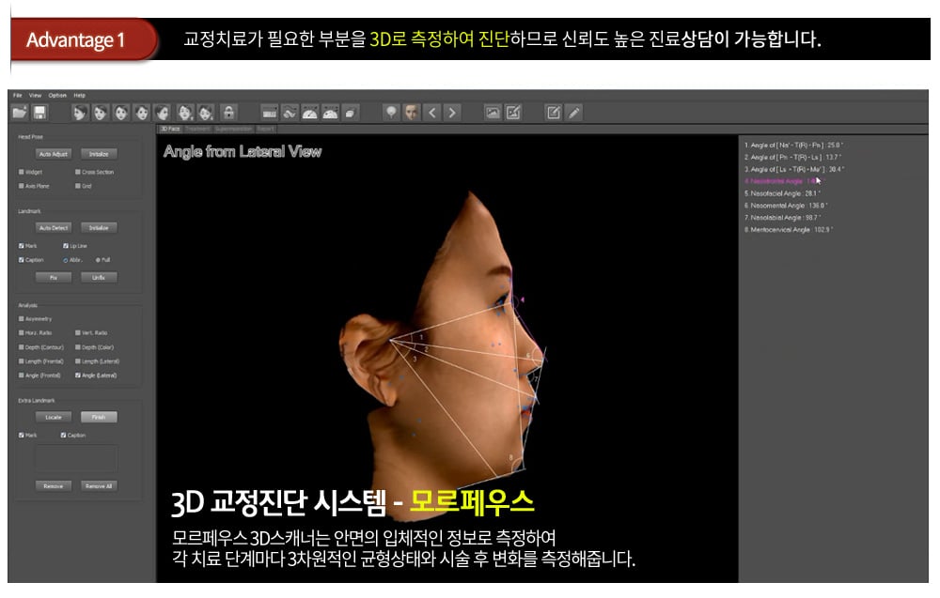Switch to the Report tab
Screen dimensions: 940x598
[x=266, y=129]
